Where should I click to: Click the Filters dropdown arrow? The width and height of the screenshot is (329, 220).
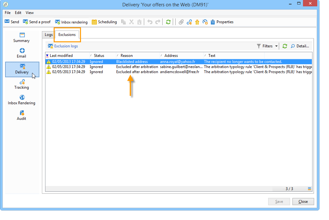(276, 46)
